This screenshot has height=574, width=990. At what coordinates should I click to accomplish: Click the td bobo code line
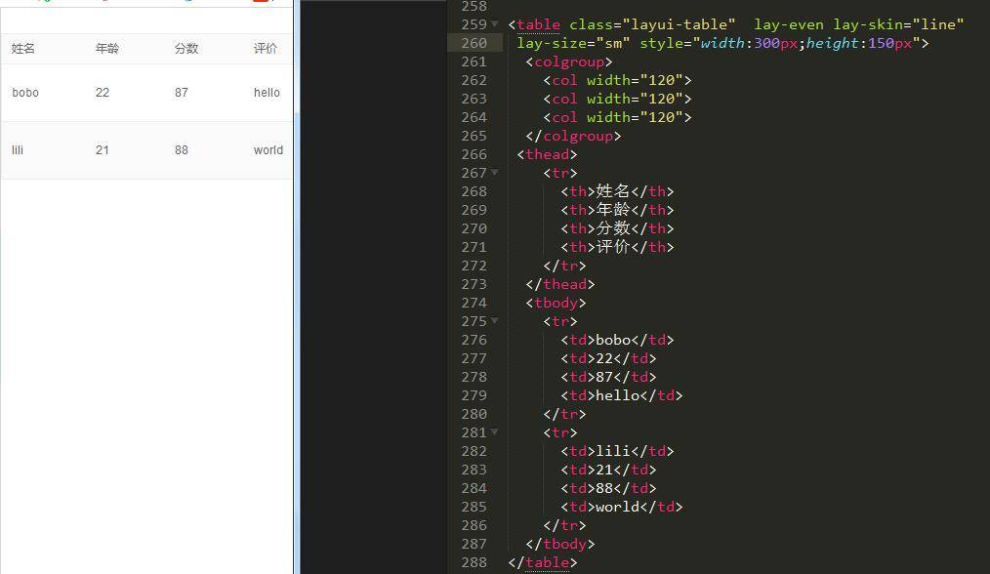coord(617,340)
